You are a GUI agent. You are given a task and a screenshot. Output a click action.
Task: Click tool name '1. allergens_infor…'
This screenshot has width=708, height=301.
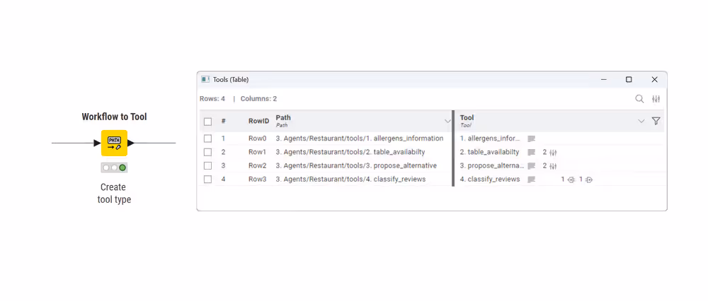[490, 138]
